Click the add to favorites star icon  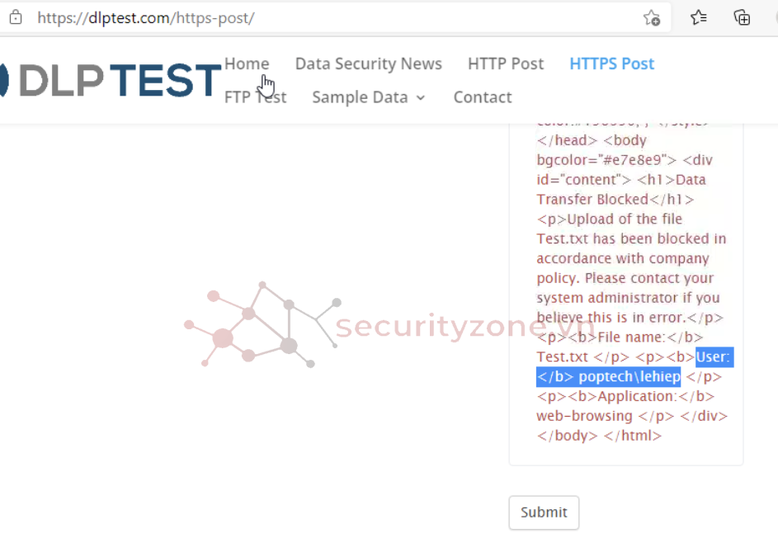[651, 17]
